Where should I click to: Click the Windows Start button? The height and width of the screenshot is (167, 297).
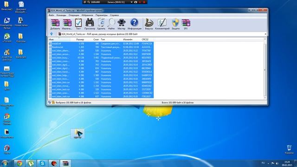tap(5, 163)
